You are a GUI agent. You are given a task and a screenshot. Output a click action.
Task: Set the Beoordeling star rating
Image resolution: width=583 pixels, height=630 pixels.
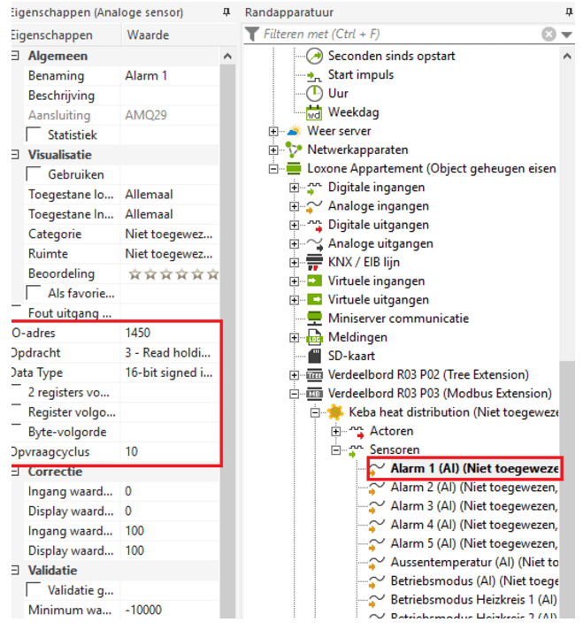click(173, 274)
